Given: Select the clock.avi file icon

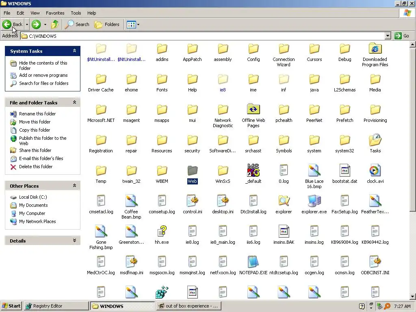Looking at the screenshot, I should point(375,170).
